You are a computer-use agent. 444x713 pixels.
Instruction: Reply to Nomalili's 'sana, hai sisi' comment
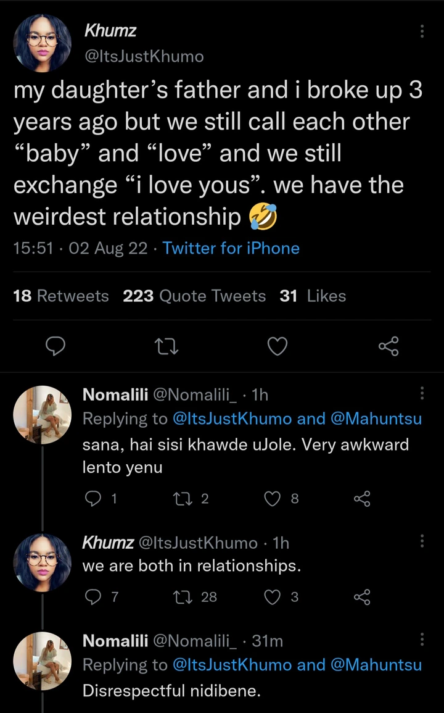[91, 499]
